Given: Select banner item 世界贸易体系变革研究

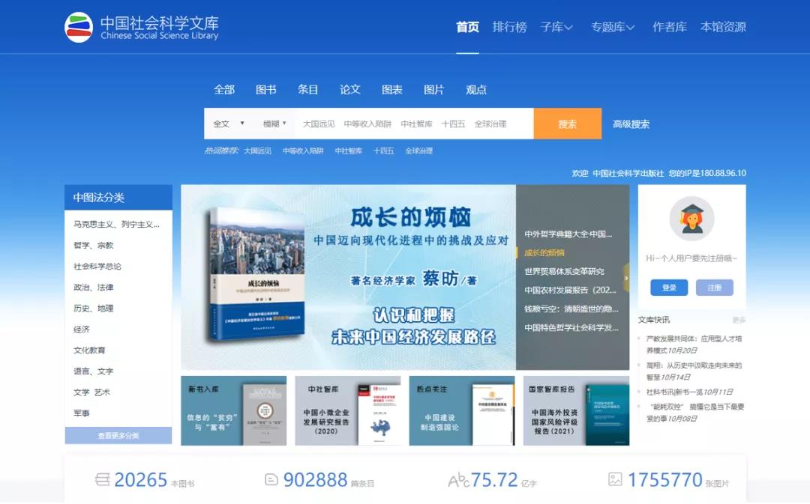Looking at the screenshot, I should (x=564, y=271).
